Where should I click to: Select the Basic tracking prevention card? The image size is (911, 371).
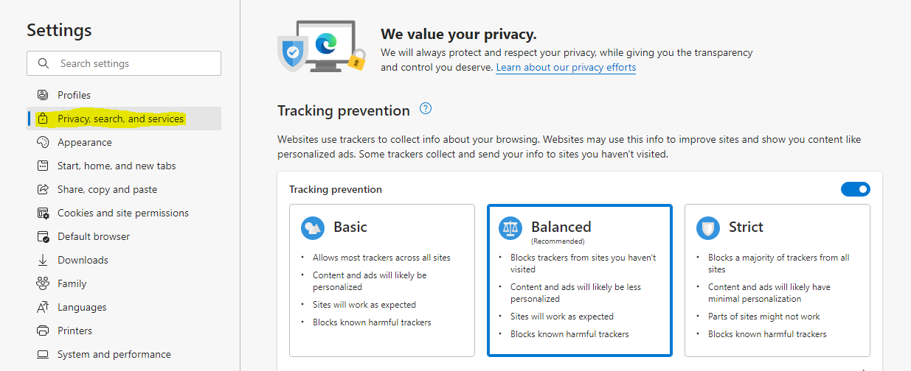coord(382,280)
